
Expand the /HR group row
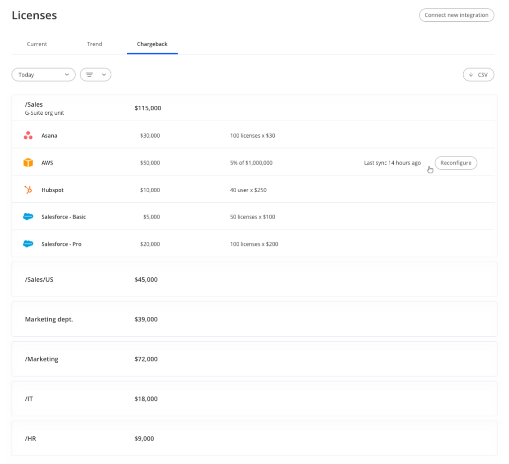click(x=254, y=438)
